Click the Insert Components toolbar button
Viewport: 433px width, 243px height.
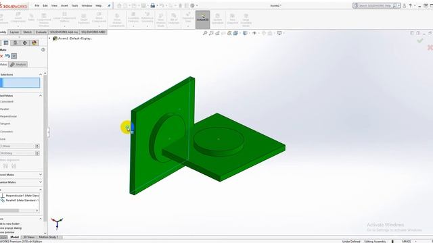(18, 19)
